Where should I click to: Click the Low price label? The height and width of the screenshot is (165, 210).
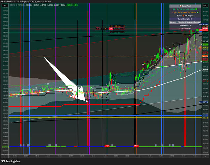click(x=200, y=102)
